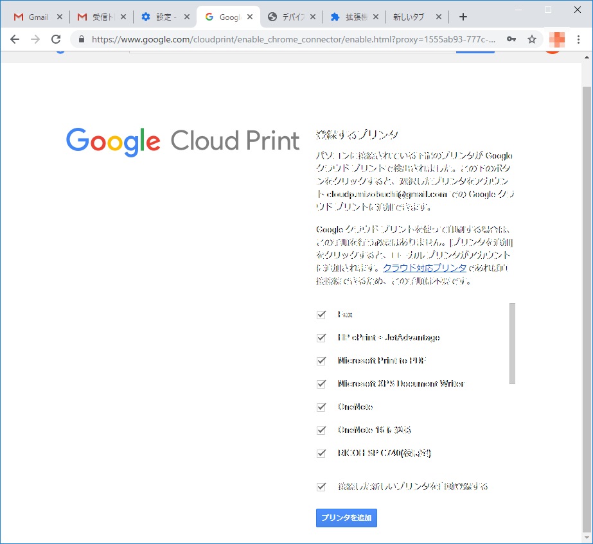Close the デバイス tab
The image size is (593, 544).
point(313,17)
